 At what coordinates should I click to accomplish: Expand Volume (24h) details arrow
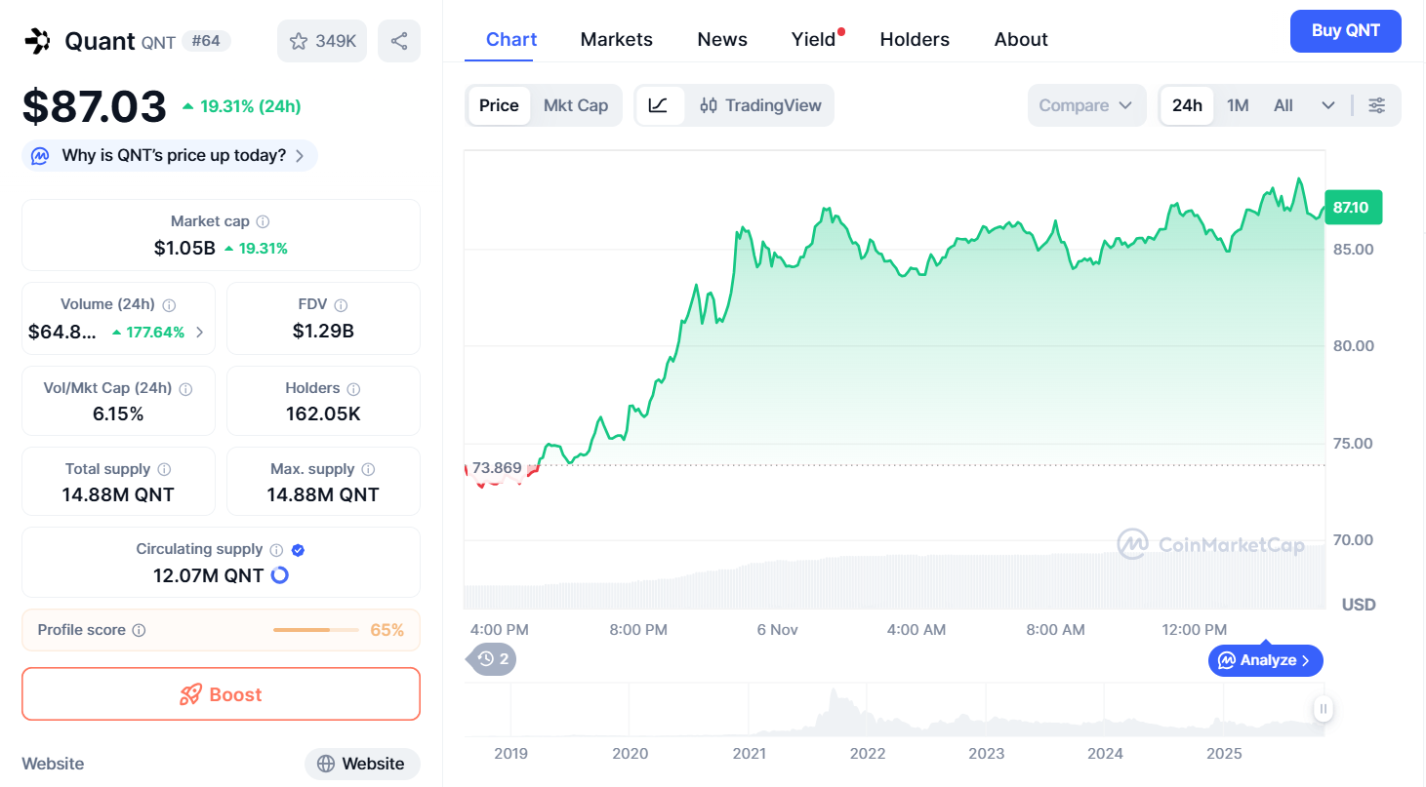pyautogui.click(x=200, y=332)
